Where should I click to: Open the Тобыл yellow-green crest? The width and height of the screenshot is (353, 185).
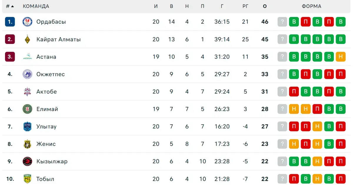(27, 179)
